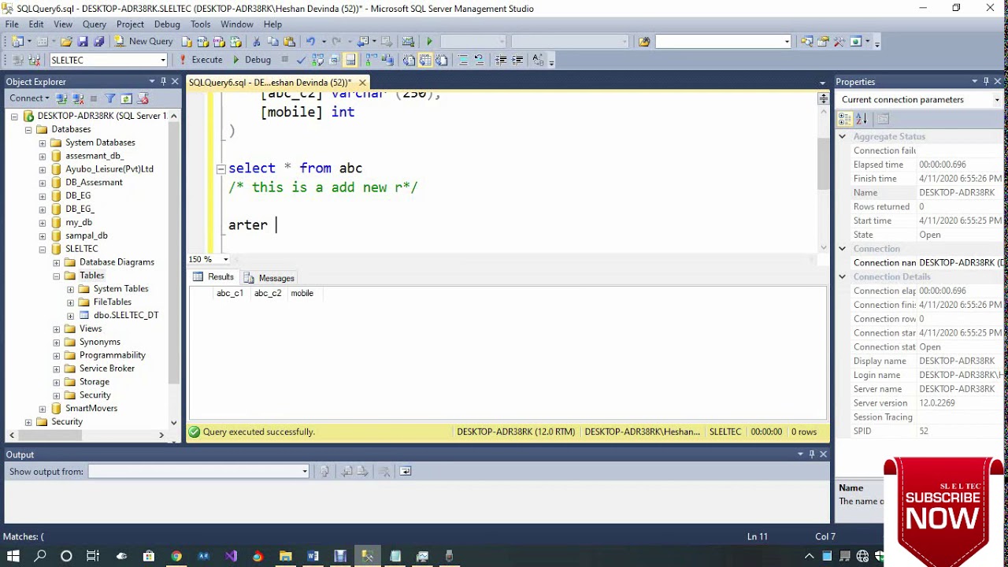Disconnect server in Object Explorer
1008x567 pixels.
[78, 98]
